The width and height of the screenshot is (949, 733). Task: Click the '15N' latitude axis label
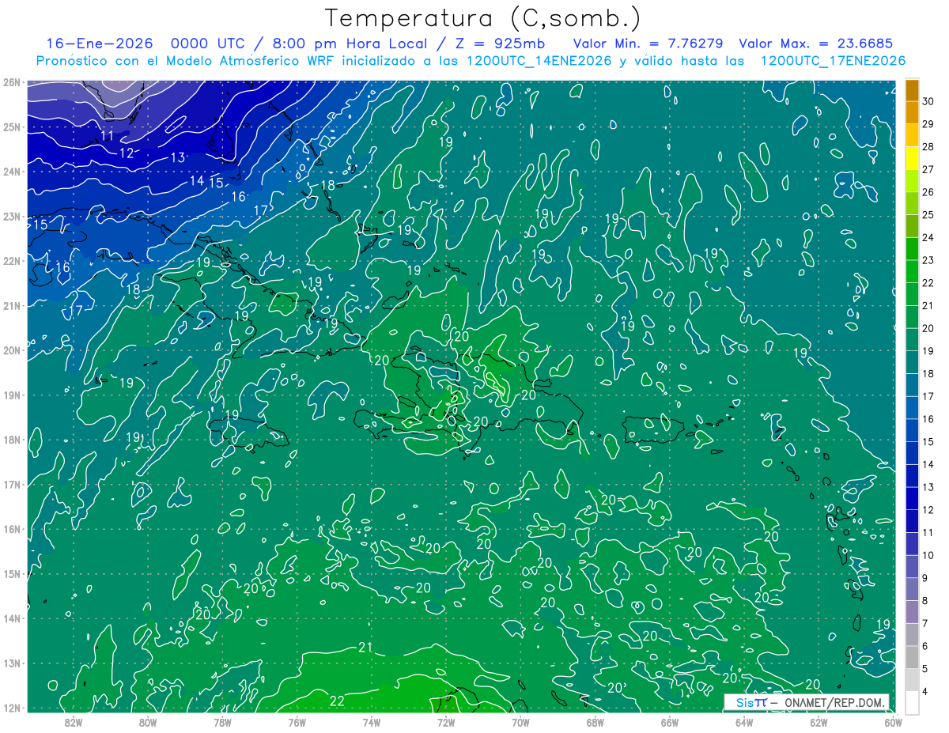(x=11, y=573)
